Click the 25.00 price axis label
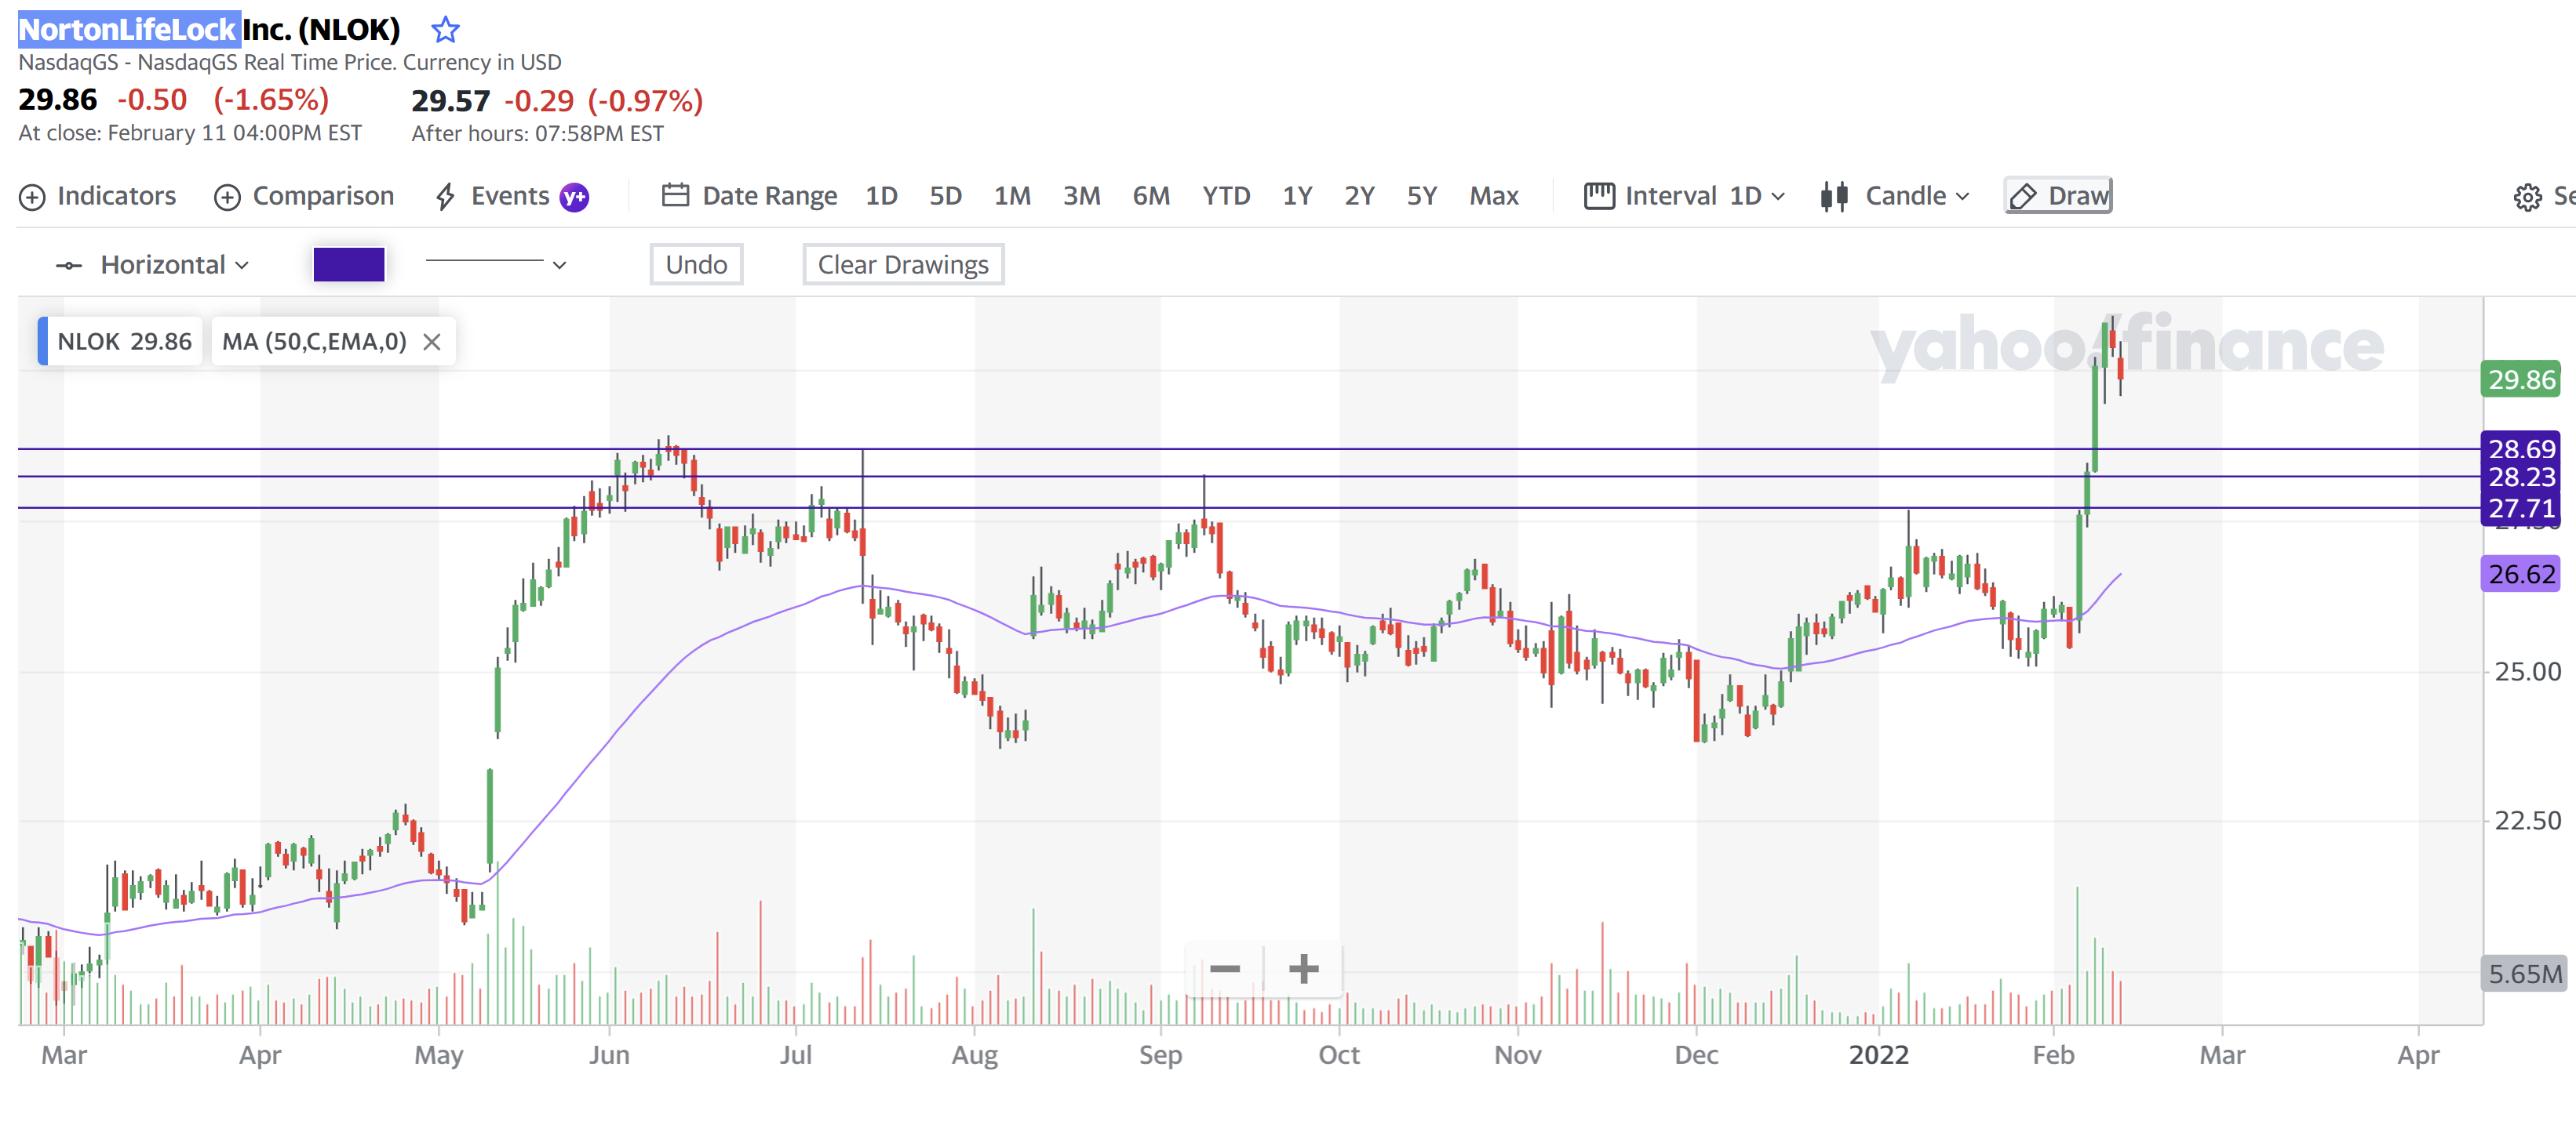 pos(2527,671)
